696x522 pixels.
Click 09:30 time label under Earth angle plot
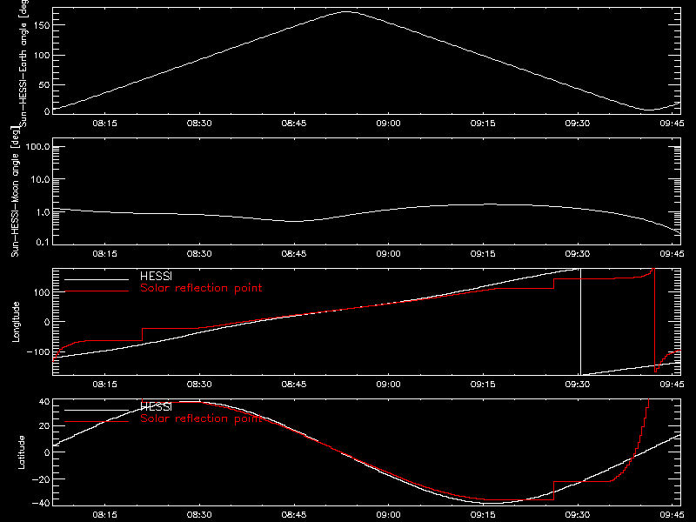click(578, 124)
